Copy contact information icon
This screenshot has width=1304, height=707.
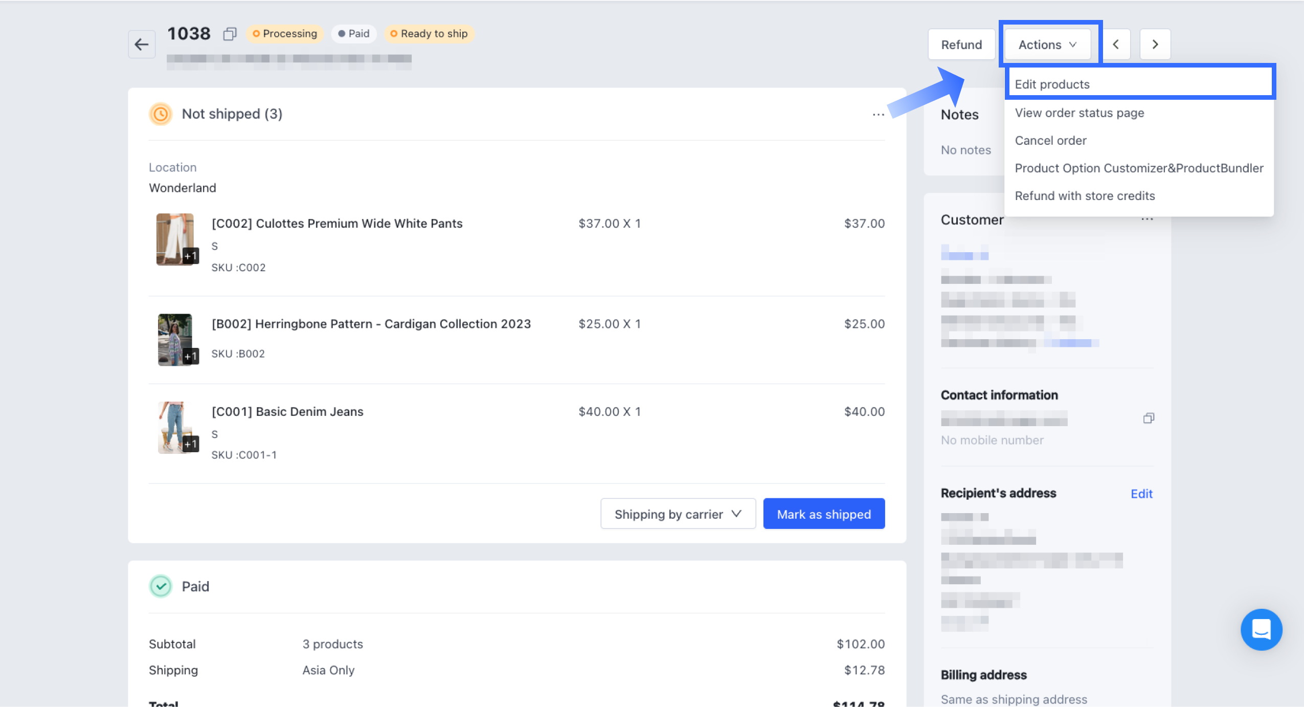[1149, 418]
